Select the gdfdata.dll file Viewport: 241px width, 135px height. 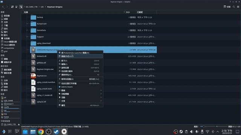pyautogui.click(x=41, y=63)
